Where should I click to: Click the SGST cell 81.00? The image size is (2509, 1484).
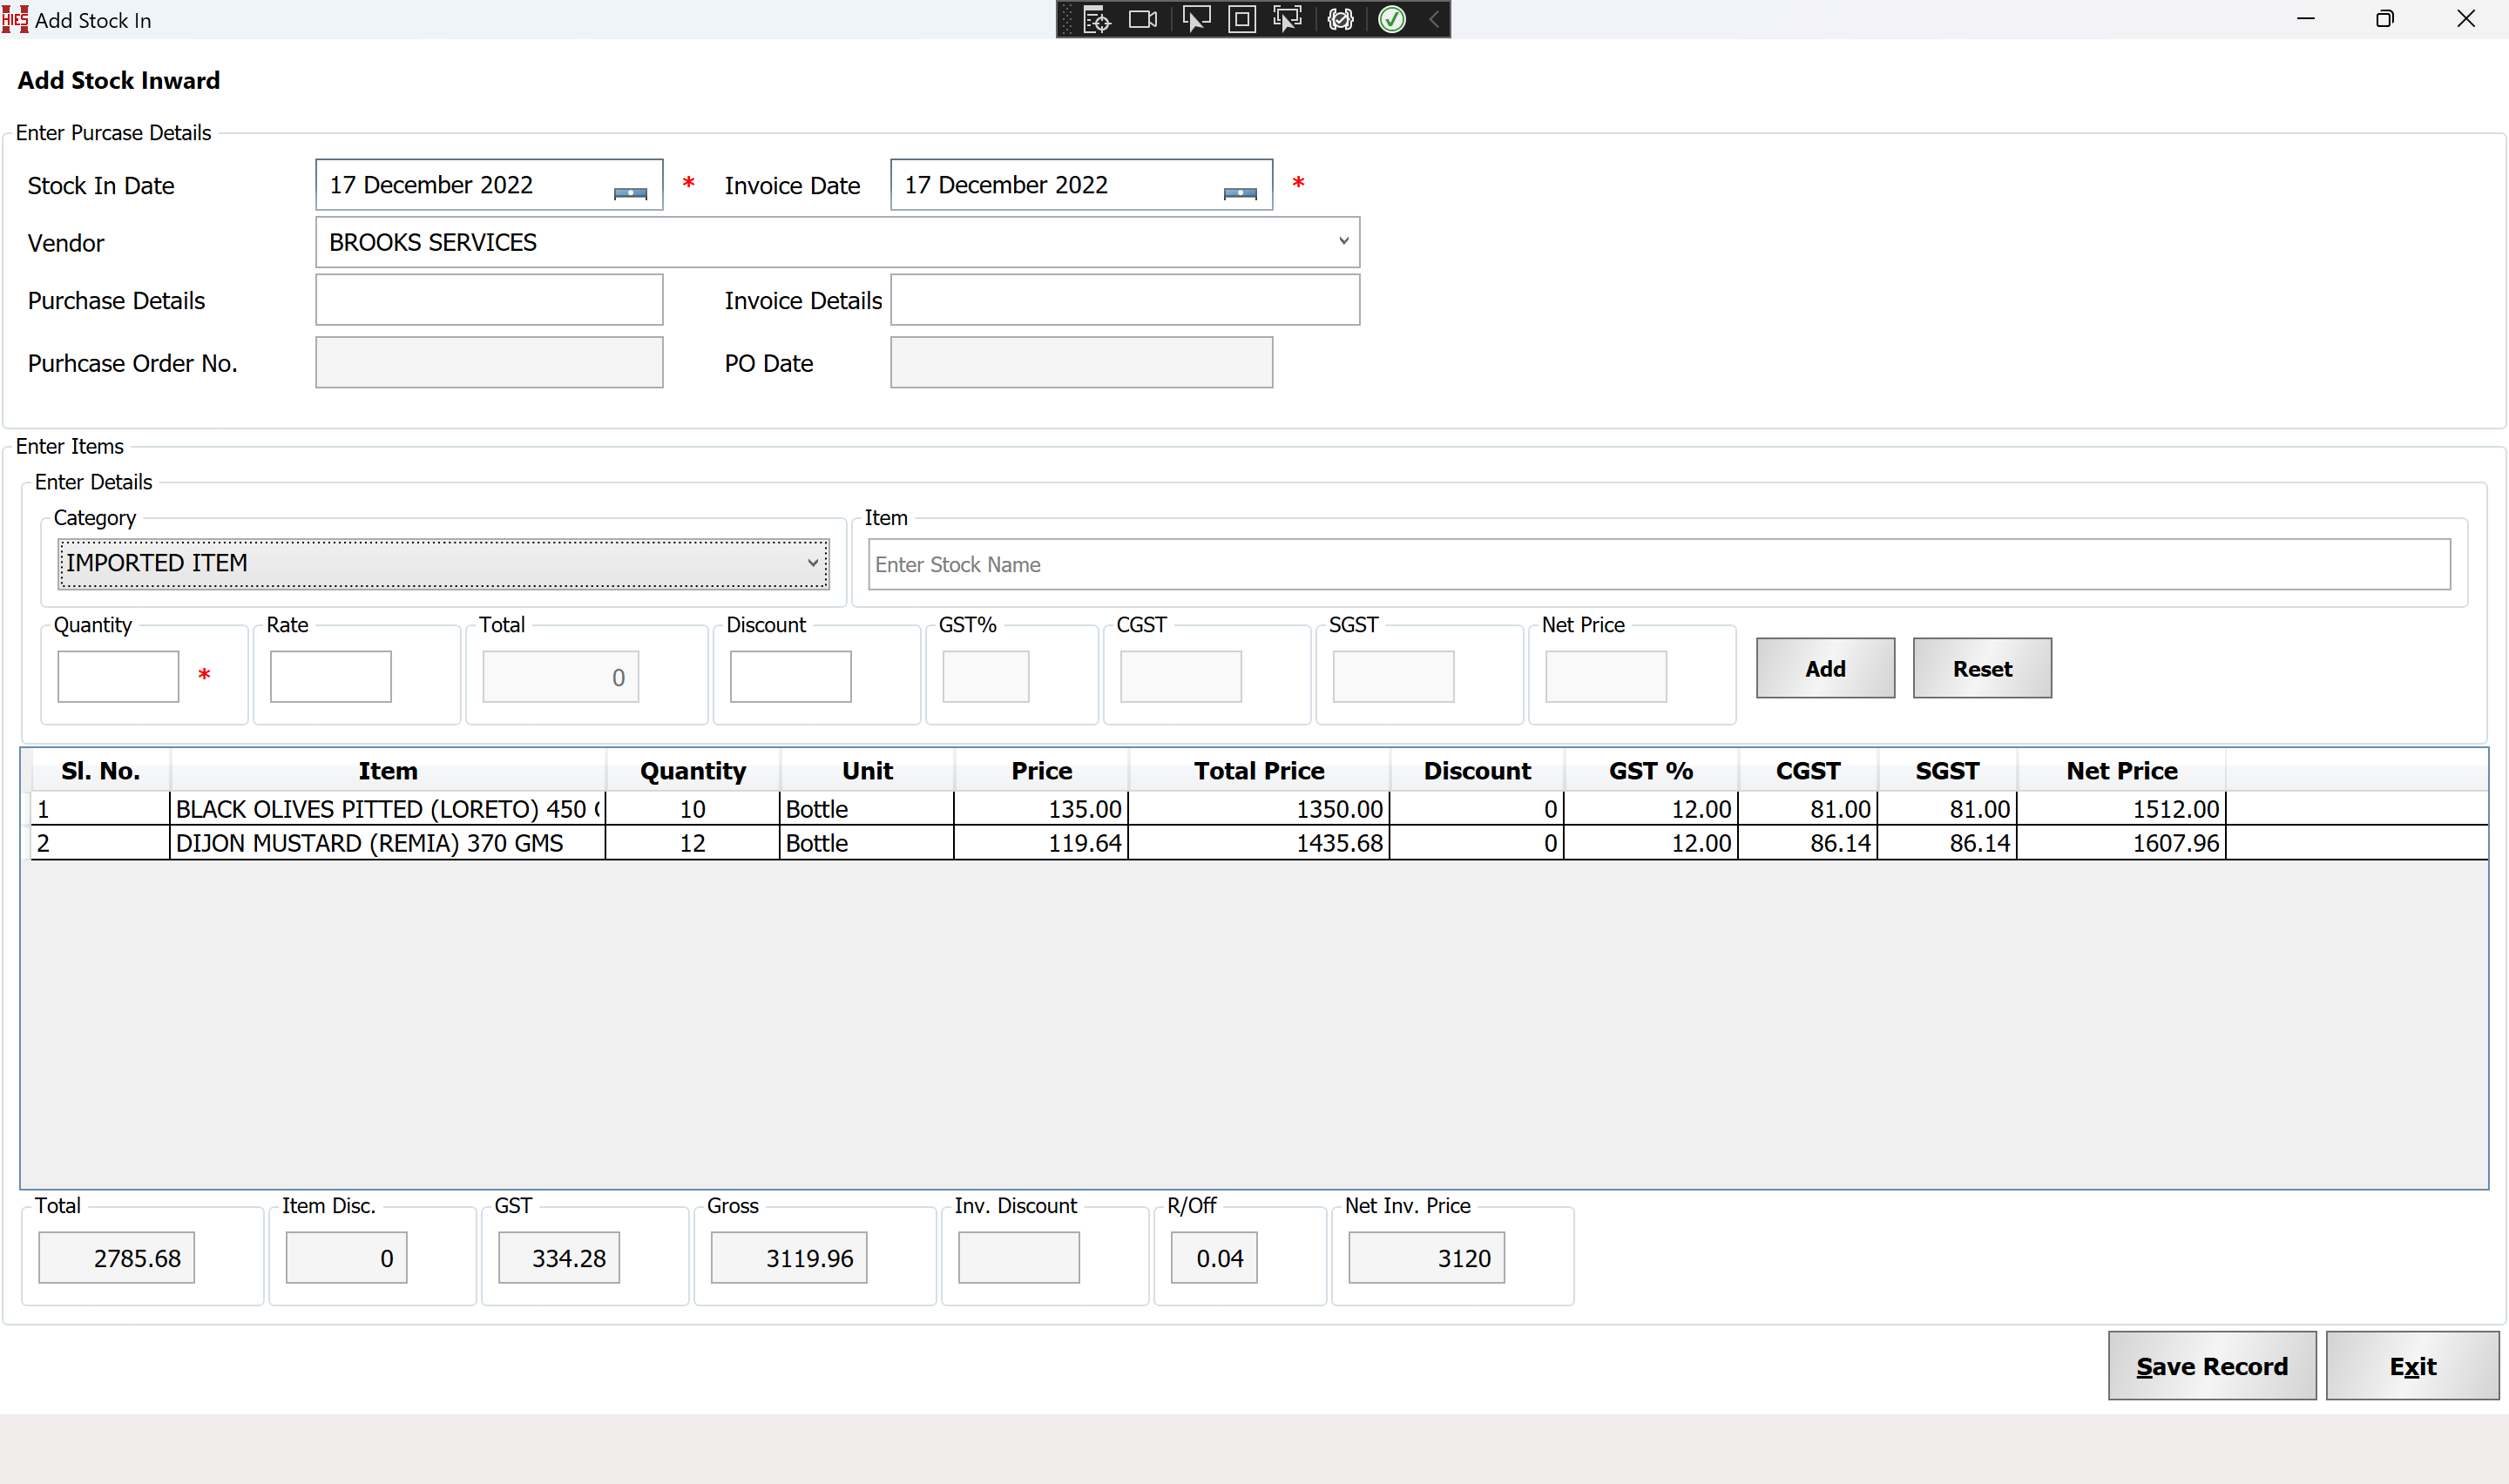click(1947, 808)
